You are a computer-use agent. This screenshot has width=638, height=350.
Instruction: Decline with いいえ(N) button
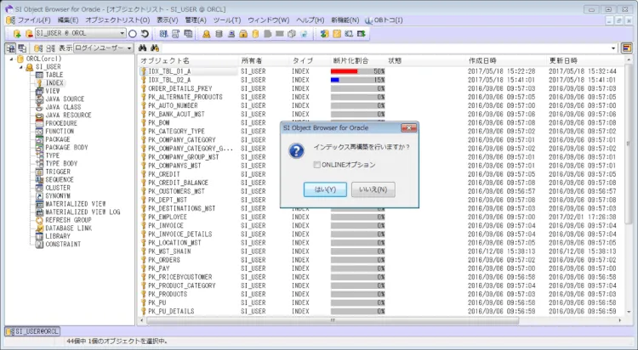pyautogui.click(x=373, y=189)
